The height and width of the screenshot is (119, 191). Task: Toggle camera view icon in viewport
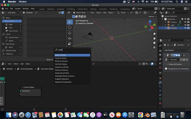point(154,43)
